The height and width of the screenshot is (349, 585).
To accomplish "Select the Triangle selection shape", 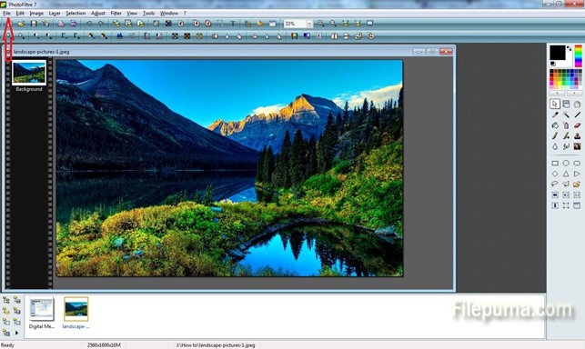I will 566,174.
